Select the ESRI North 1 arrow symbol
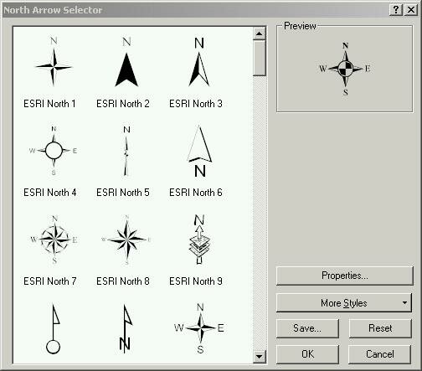 pos(54,62)
